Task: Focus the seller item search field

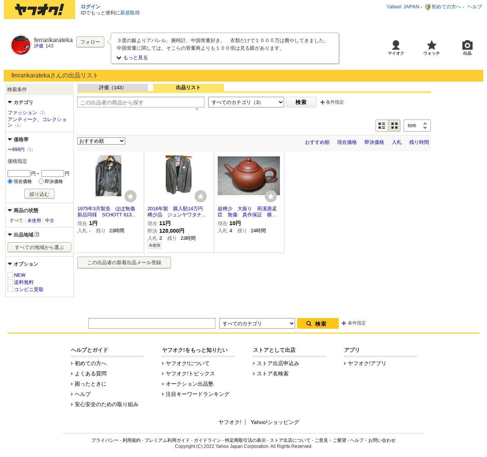Action: (141, 102)
